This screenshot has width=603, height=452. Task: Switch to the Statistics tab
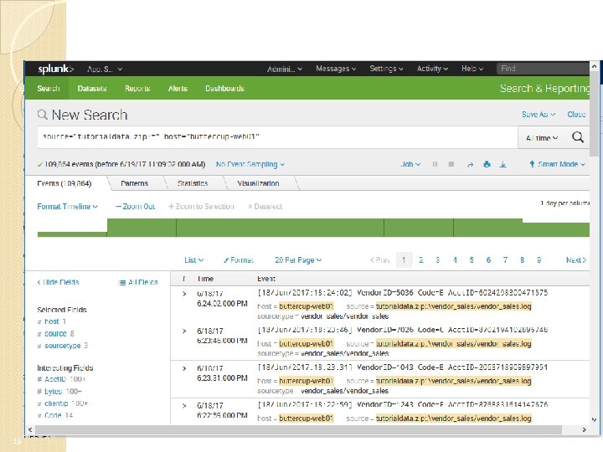[193, 183]
